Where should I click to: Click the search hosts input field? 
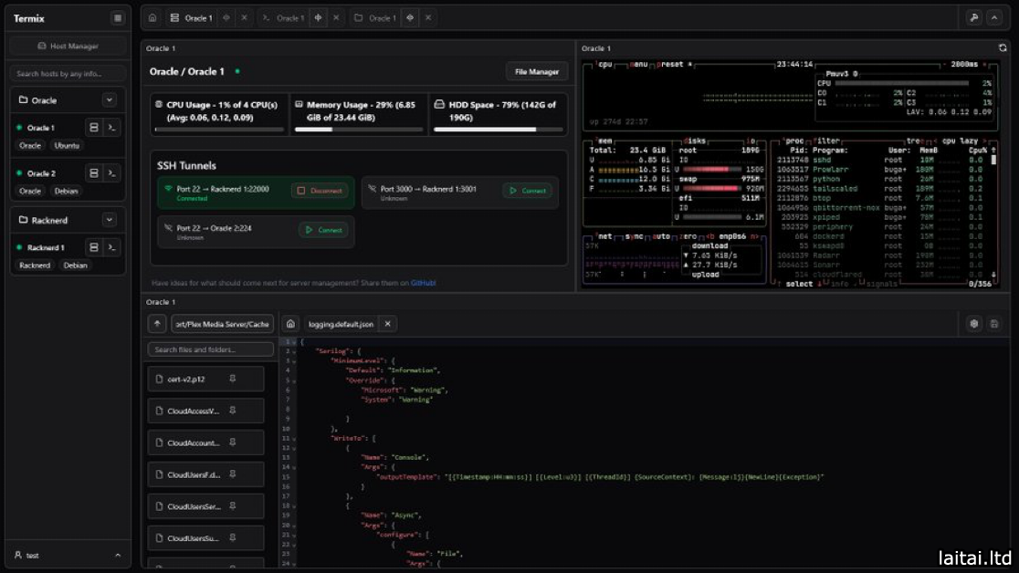click(68, 73)
